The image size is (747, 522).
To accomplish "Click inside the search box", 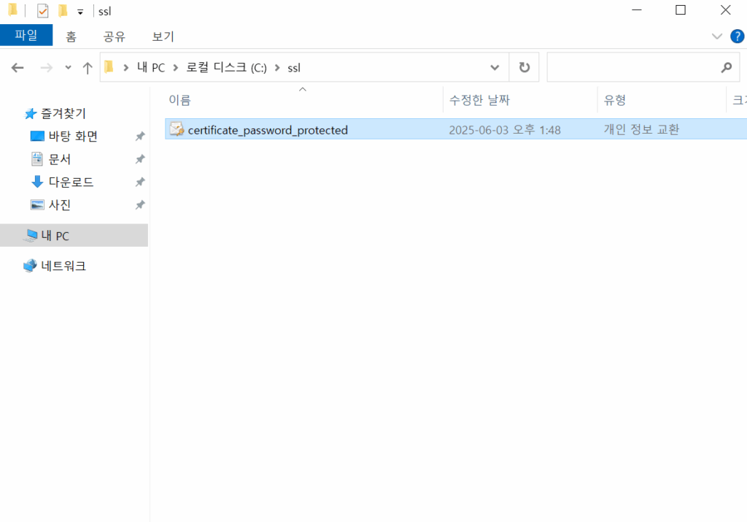I will [x=642, y=66].
